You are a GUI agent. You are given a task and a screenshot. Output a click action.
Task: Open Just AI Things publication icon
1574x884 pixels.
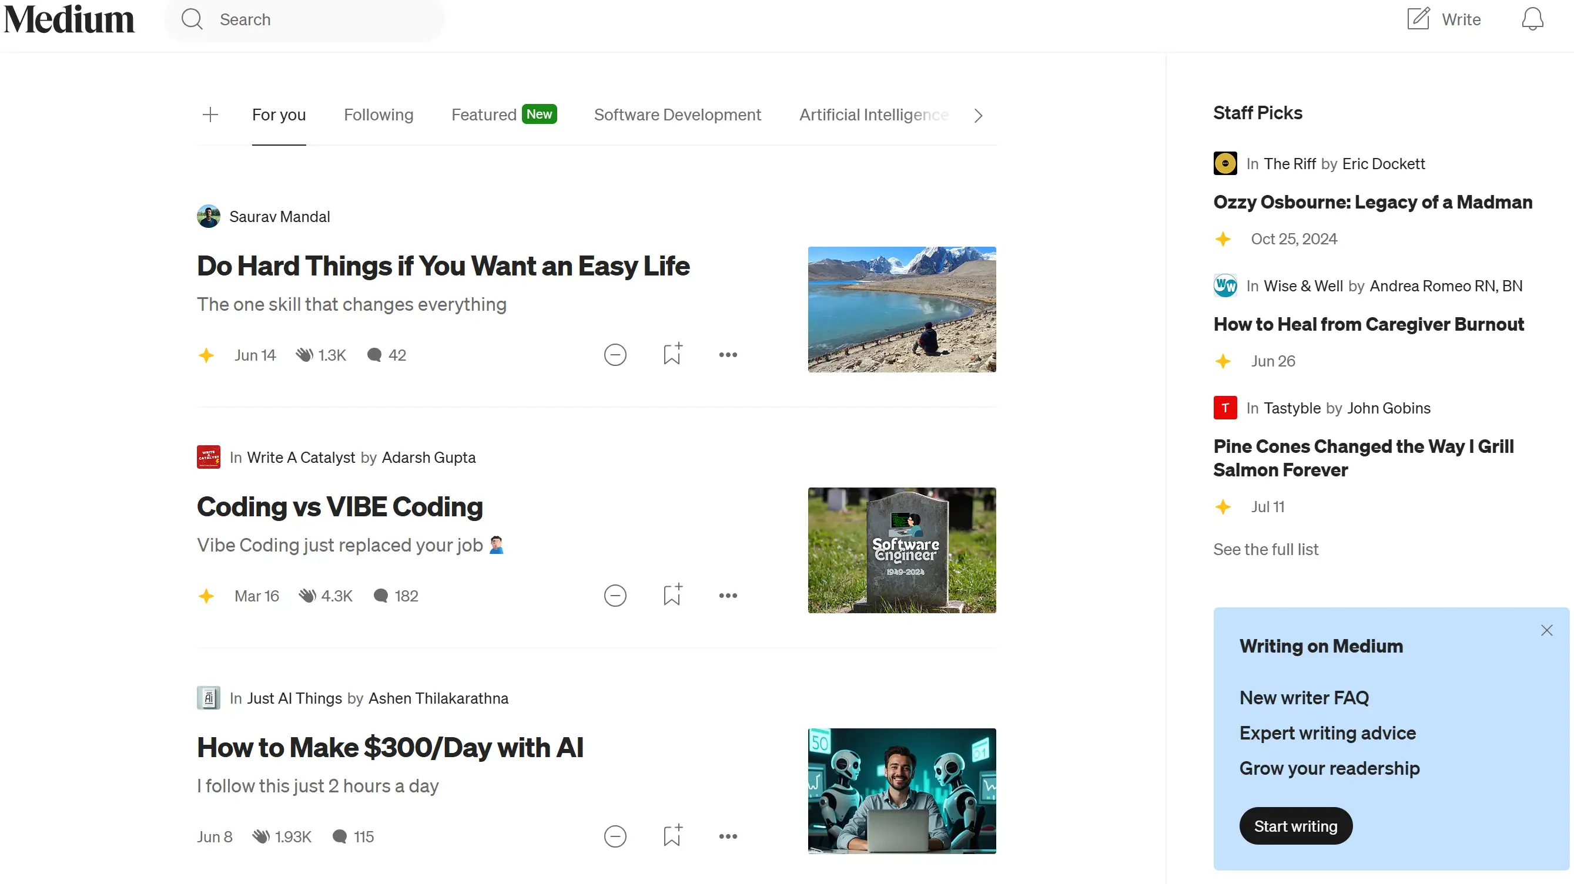[209, 698]
